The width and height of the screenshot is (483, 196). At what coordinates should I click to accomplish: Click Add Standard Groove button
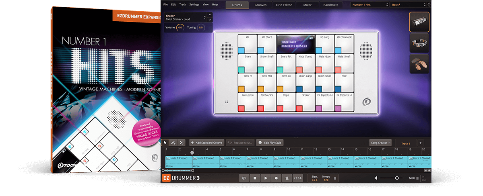tap(207, 143)
